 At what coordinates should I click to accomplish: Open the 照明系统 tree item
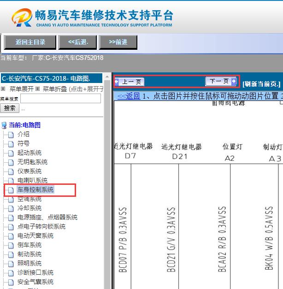[x=29, y=263]
